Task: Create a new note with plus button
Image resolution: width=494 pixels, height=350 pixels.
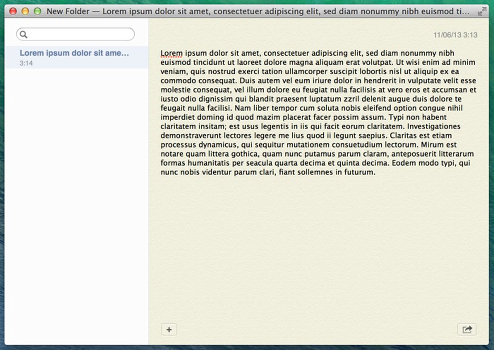Action: click(169, 330)
